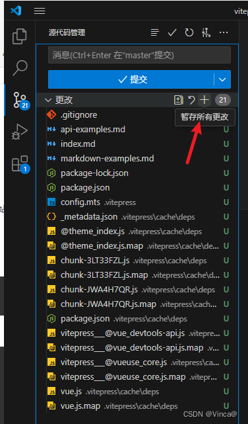Image resolution: width=248 pixels, height=424 pixels.
Task: Click the TS icon beside config.mts
Action: [x=51, y=202]
